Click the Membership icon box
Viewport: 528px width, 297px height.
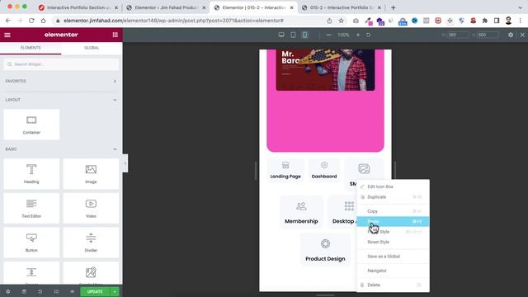[301, 212]
